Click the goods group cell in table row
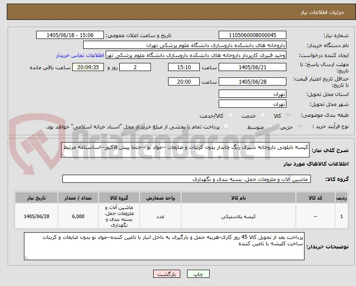This screenshot has width=356, height=286. [x=119, y=216]
